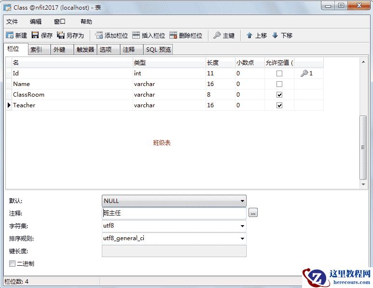
Task: Switch to the 外键 tab
Action: pos(62,50)
